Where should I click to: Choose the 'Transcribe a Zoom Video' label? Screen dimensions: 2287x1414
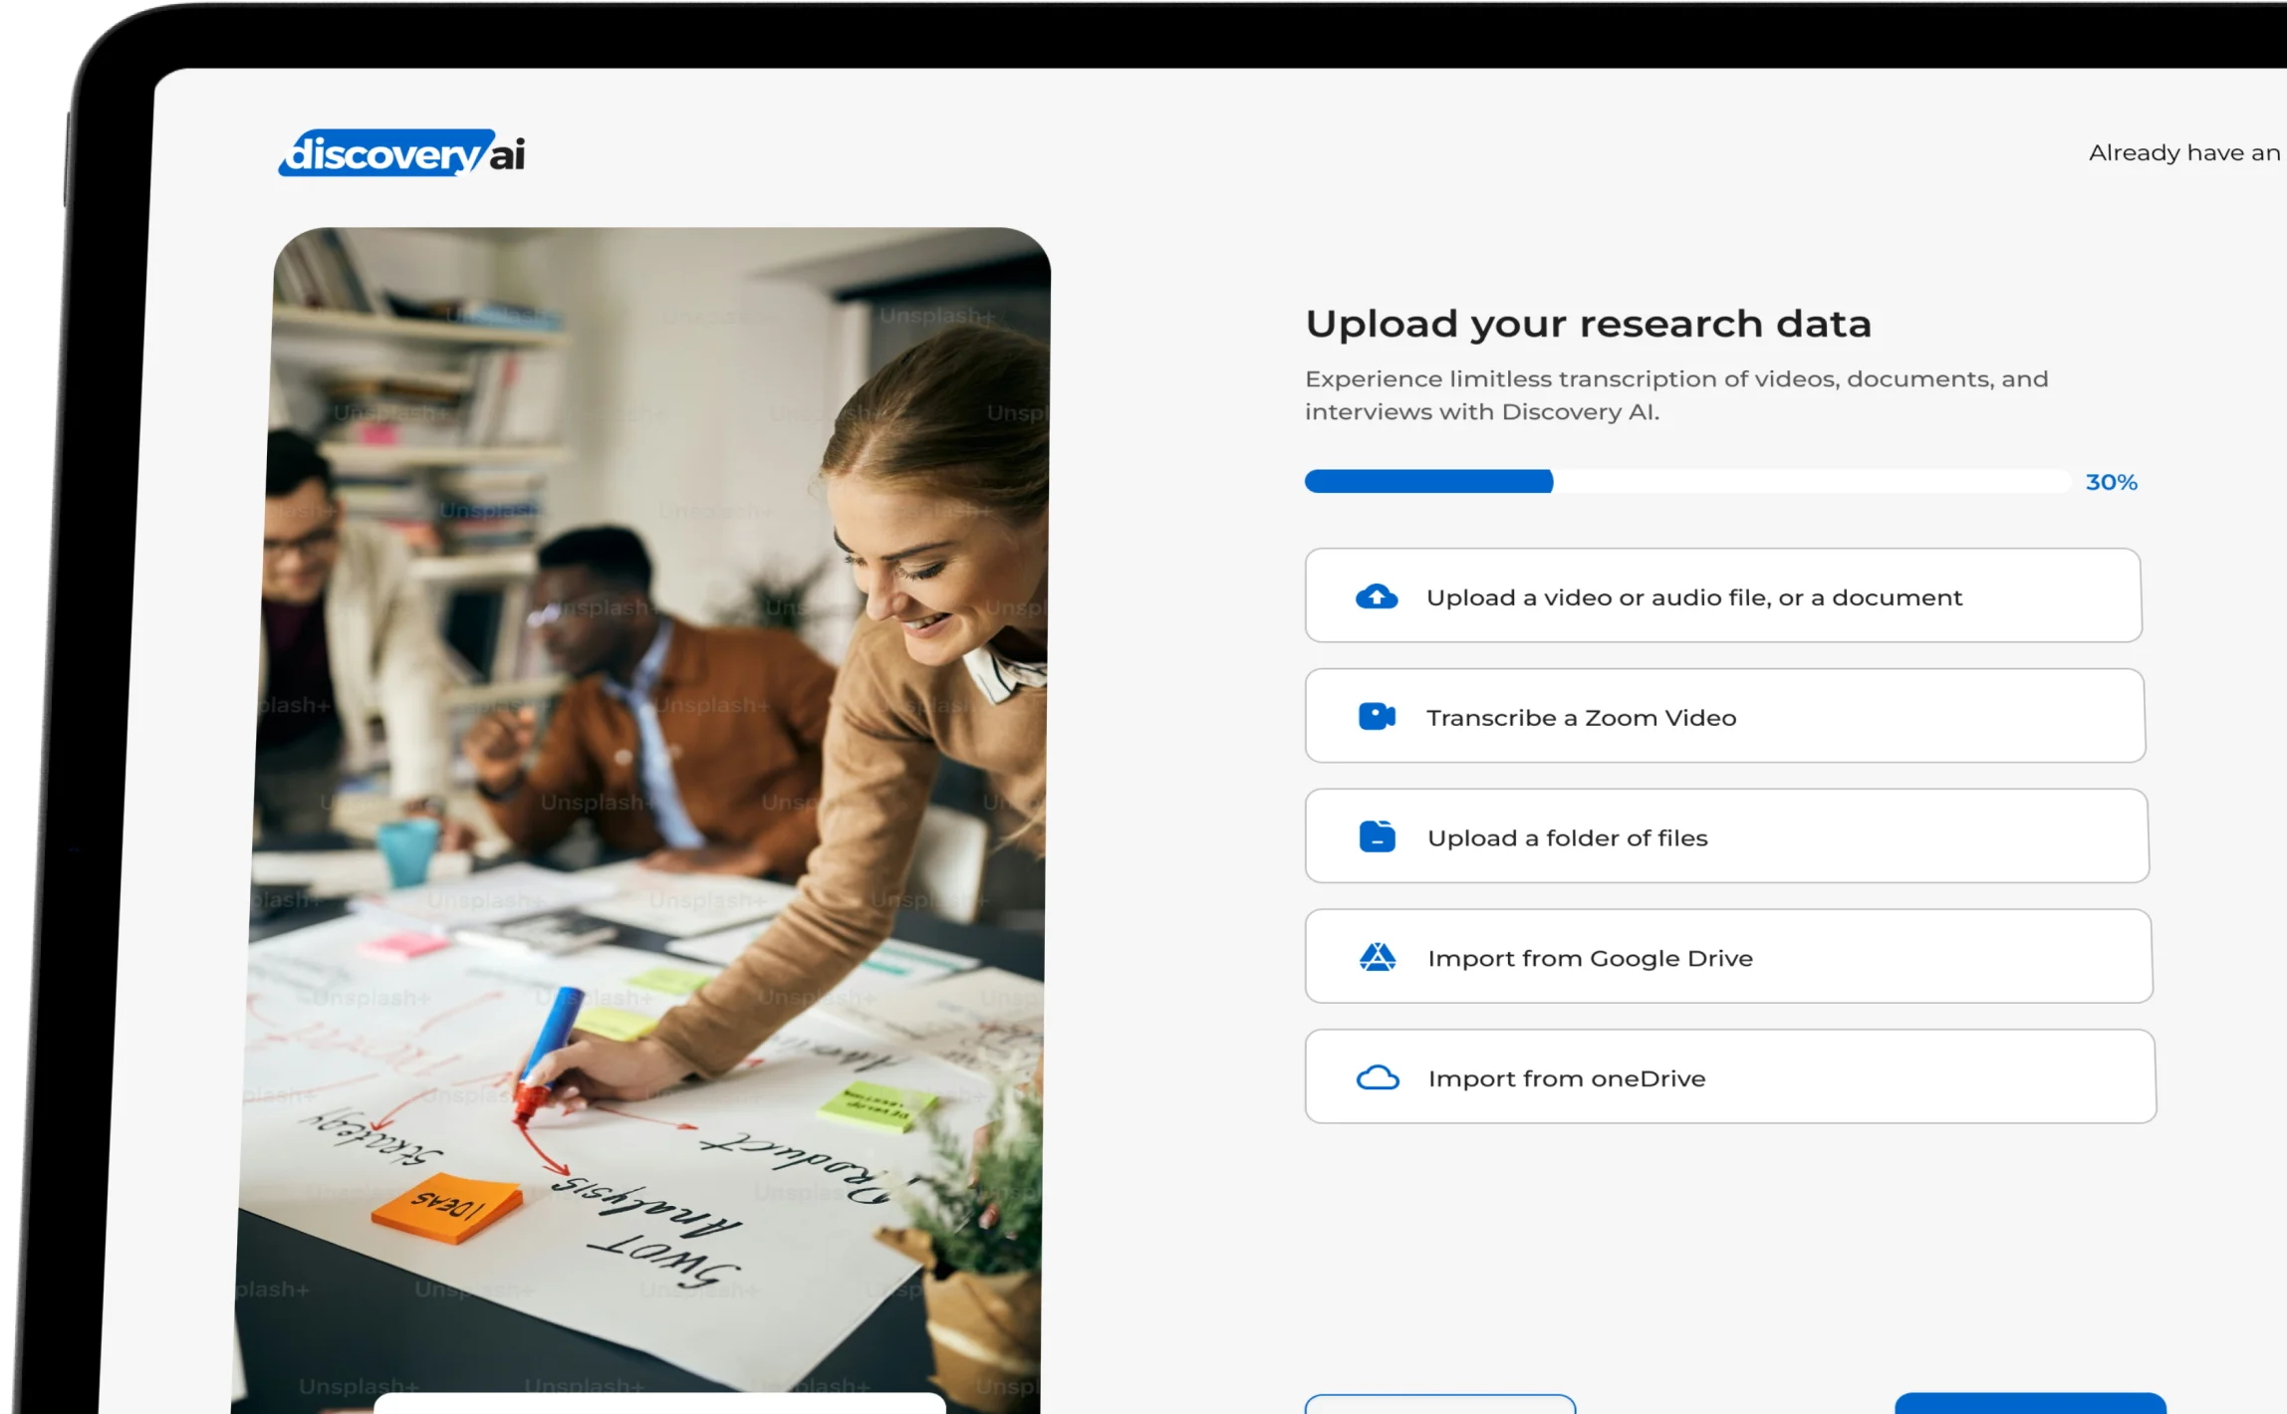pyautogui.click(x=1581, y=718)
